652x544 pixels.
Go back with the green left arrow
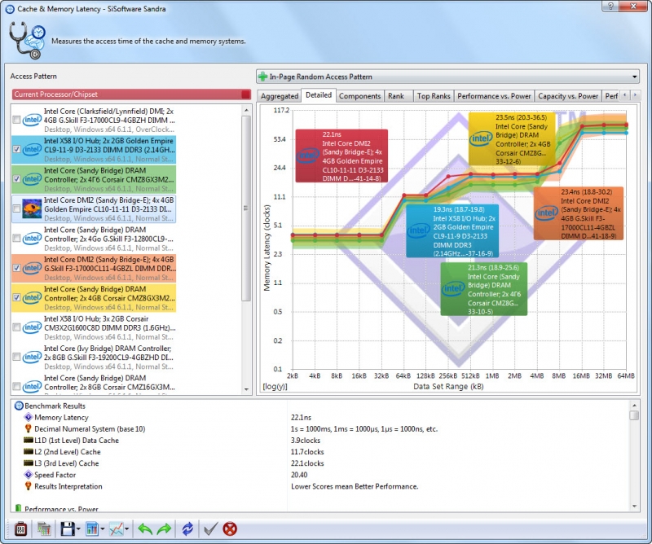point(145,529)
